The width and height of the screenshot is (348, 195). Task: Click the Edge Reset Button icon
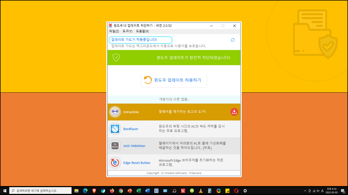[115, 163]
